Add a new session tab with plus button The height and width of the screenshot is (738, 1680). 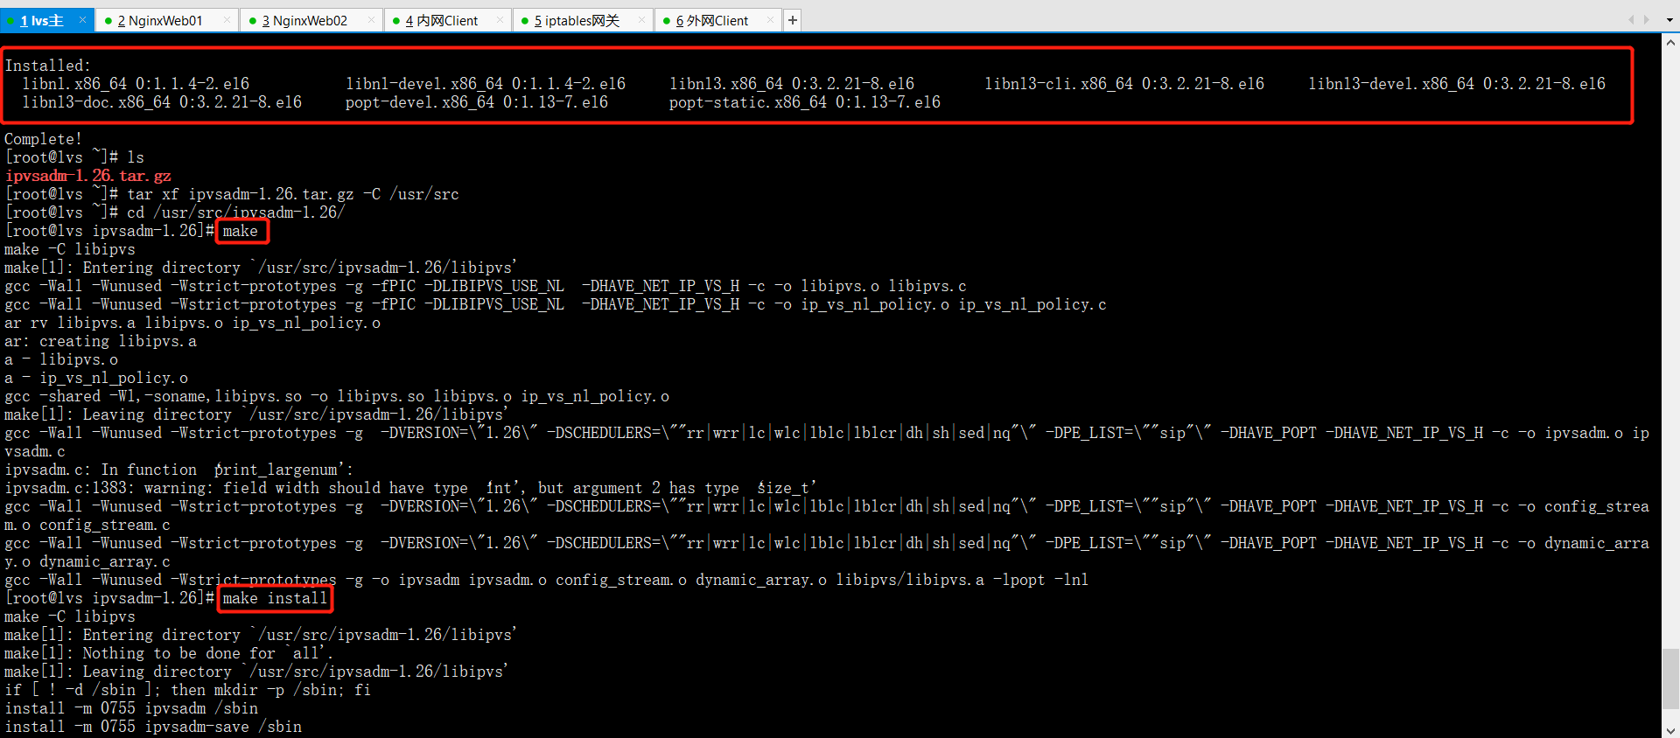(x=792, y=20)
